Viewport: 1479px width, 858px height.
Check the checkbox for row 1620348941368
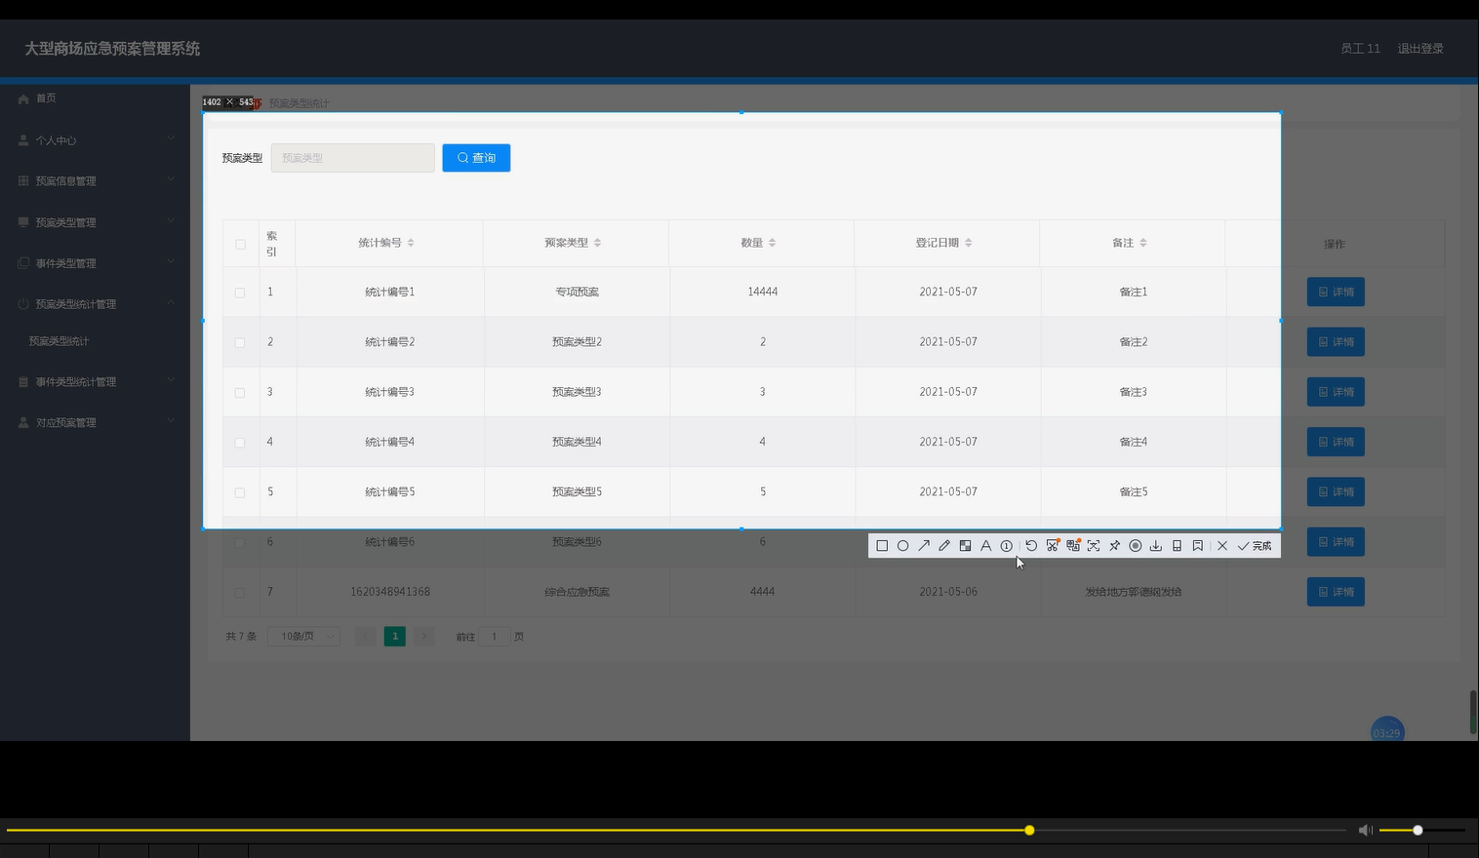[240, 593]
